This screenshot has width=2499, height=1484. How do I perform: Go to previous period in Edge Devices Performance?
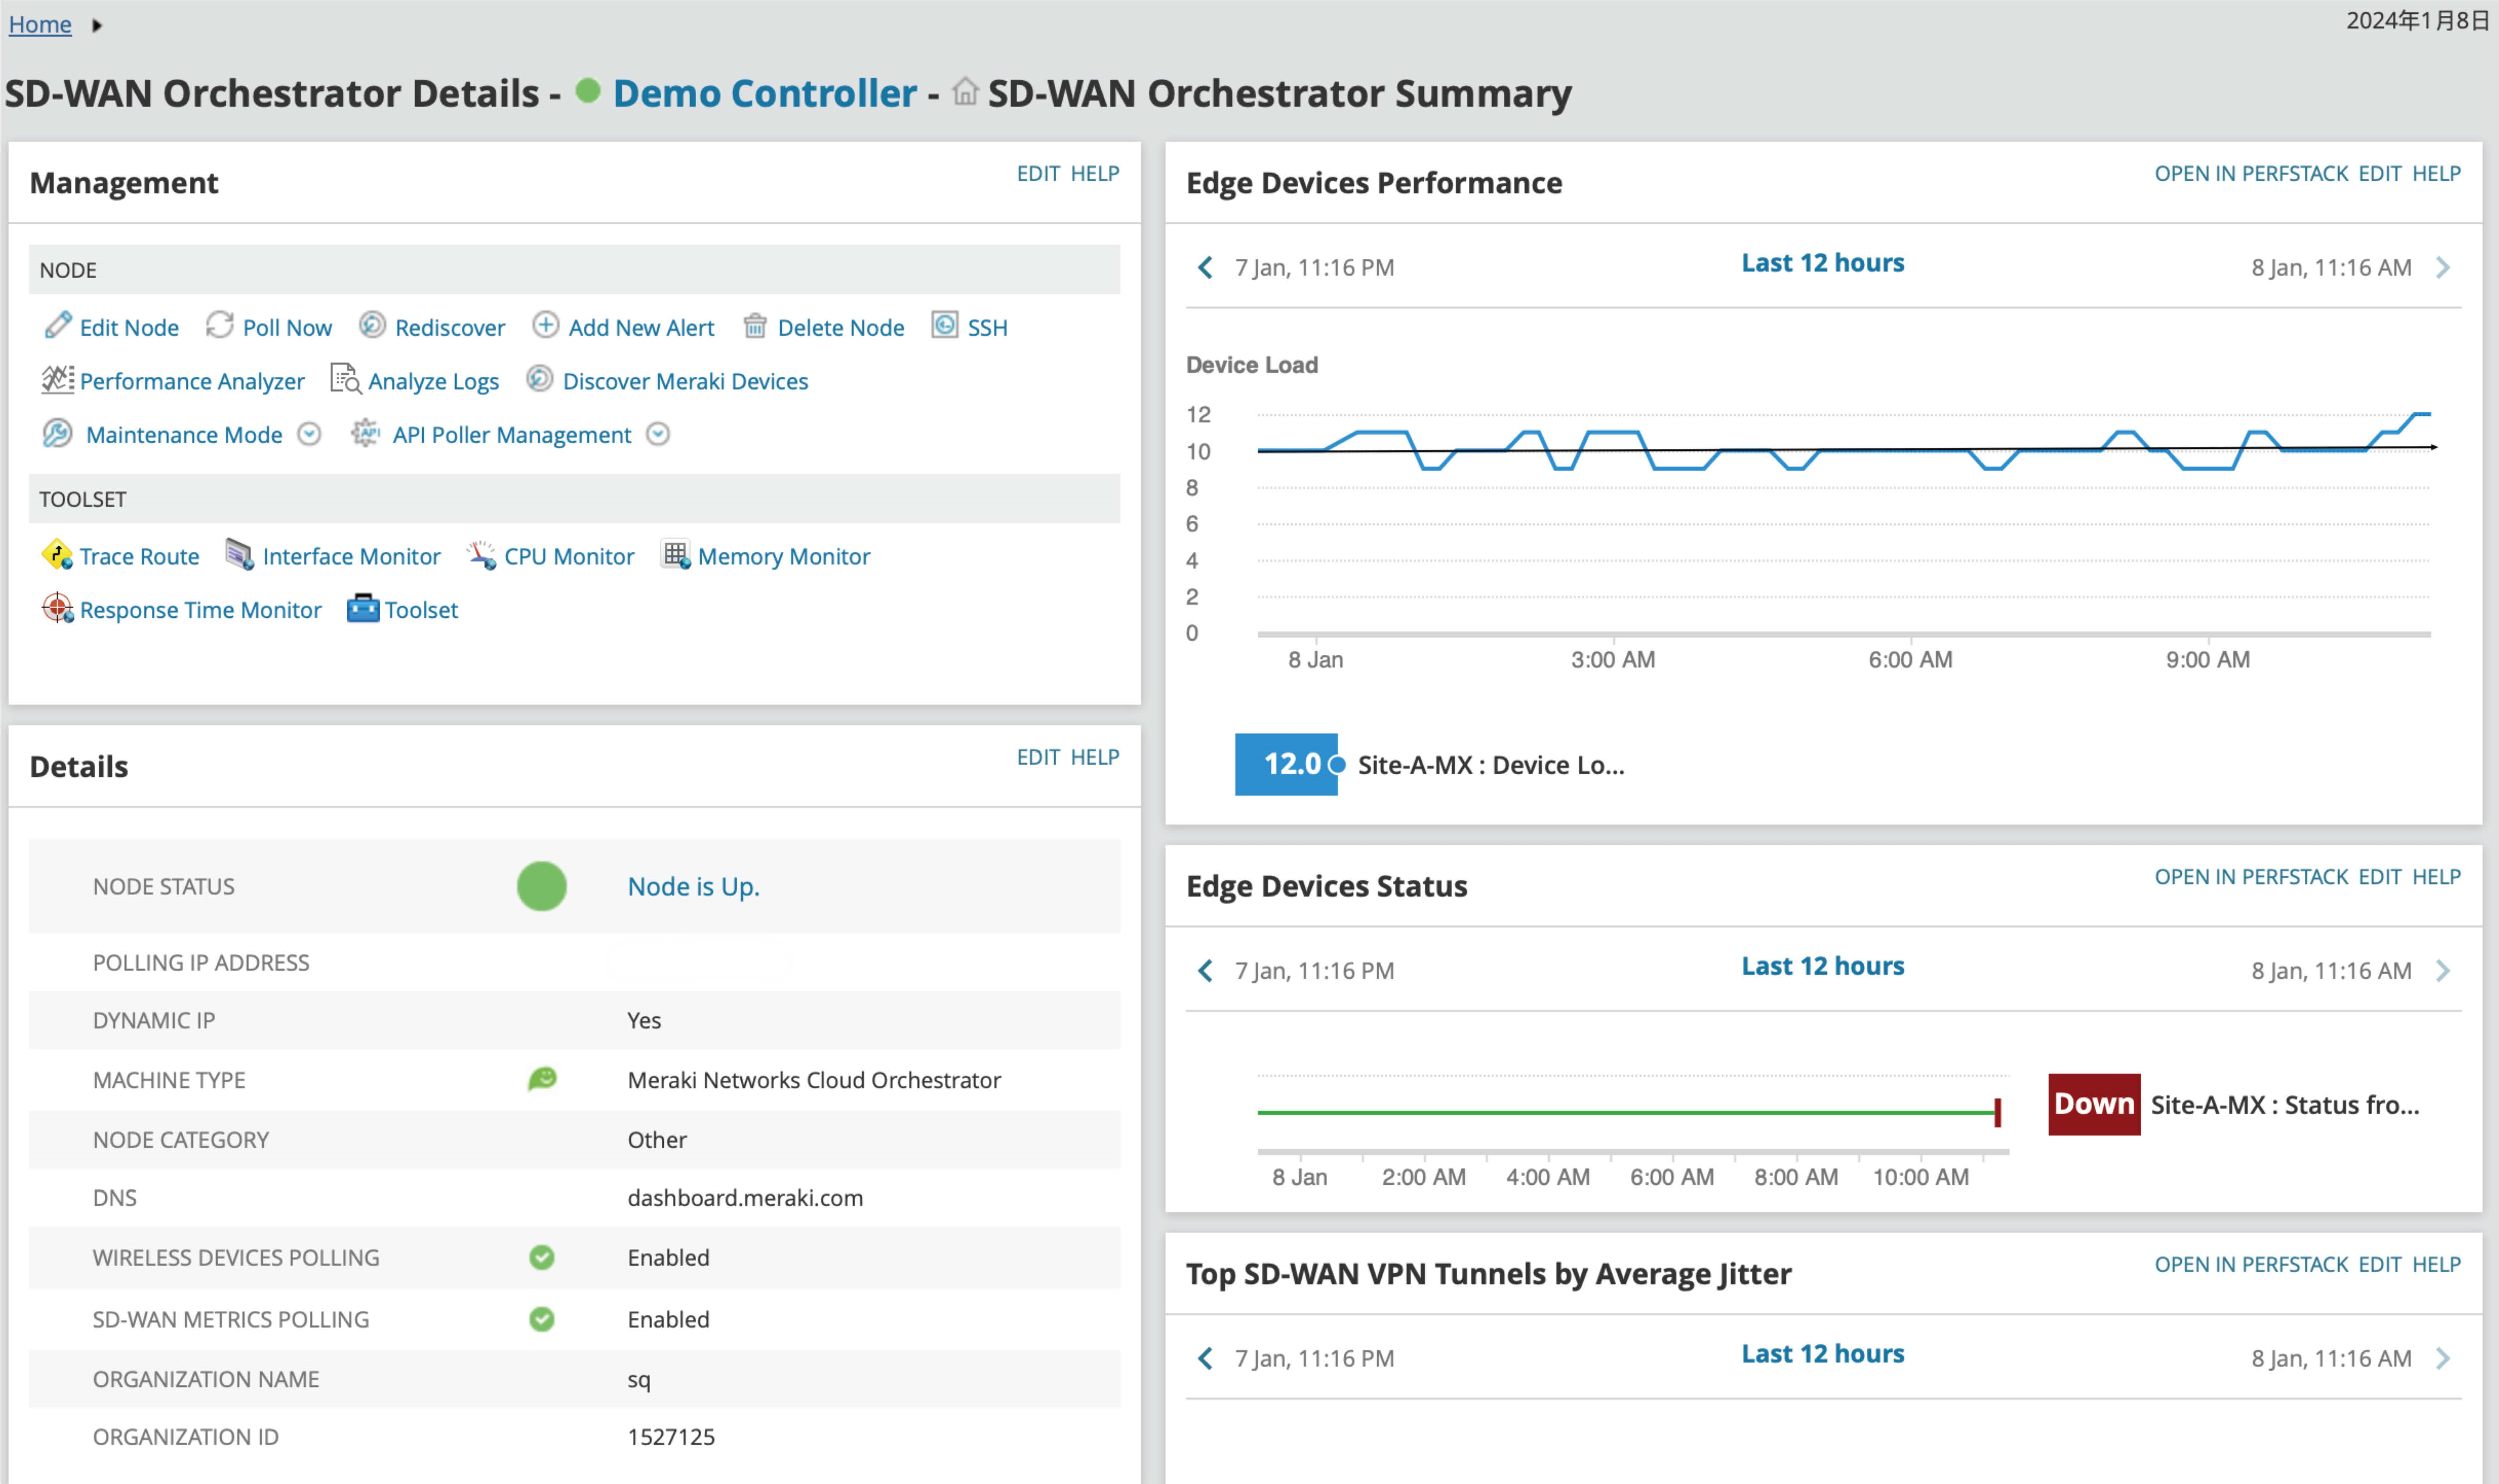1206,268
